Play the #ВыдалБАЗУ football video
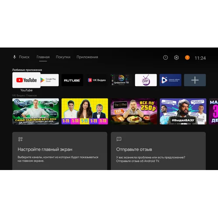218x218 pixels. pos(183,111)
